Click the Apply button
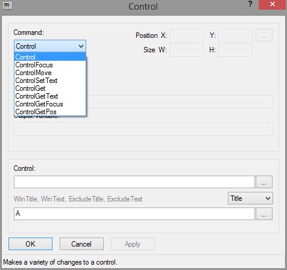Viewport: 287px width, 270px height. pyautogui.click(x=133, y=244)
